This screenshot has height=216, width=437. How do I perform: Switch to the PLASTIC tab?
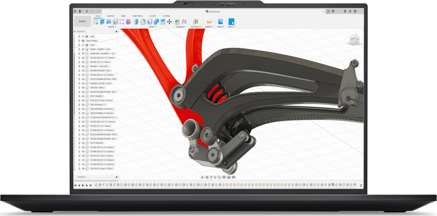point(153,16)
